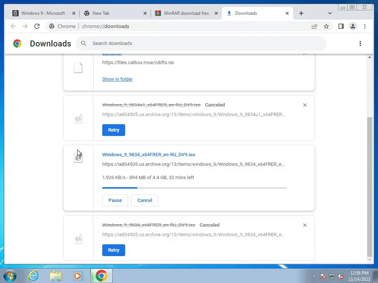378x283 pixels.
Task: Open the Windows_9_9834_x64FRER_en-RU_DV9.iso file link
Action: click(148, 154)
